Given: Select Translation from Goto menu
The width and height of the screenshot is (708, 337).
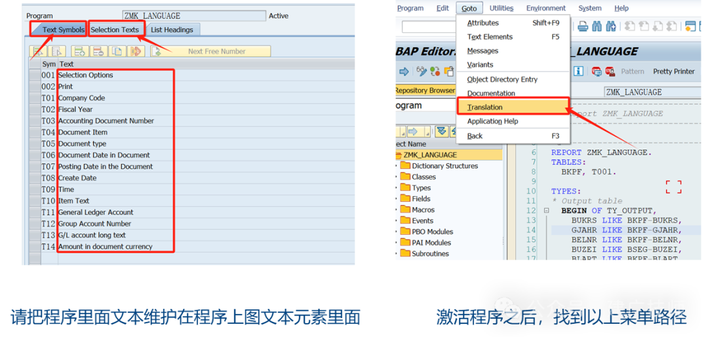Looking at the screenshot, I should 513,107.
